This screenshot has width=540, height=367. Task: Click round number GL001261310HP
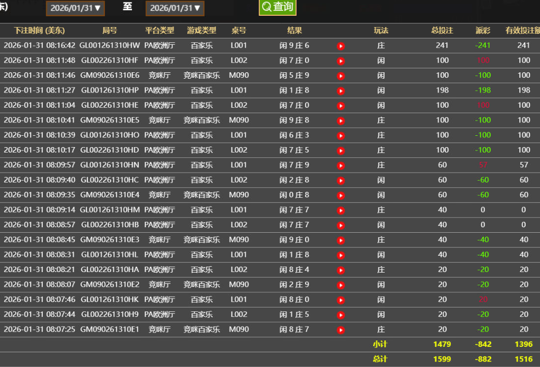[110, 90]
